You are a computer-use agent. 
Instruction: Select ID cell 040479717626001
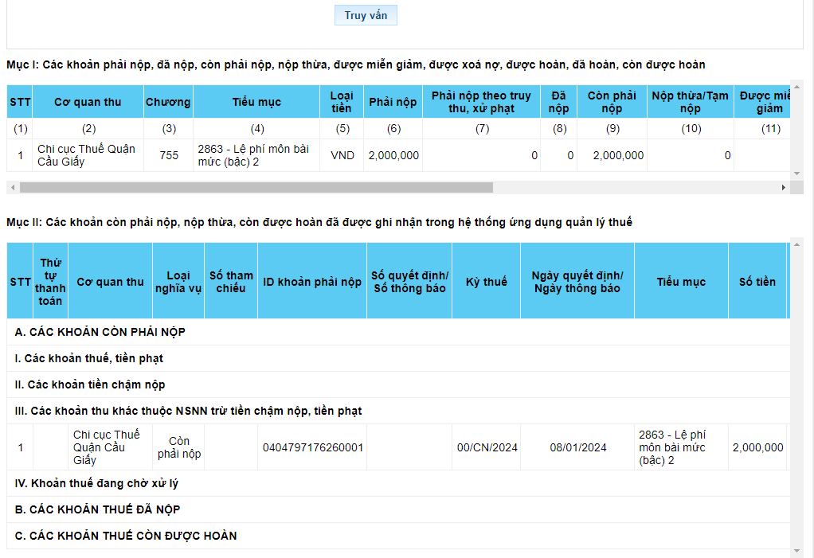click(312, 447)
